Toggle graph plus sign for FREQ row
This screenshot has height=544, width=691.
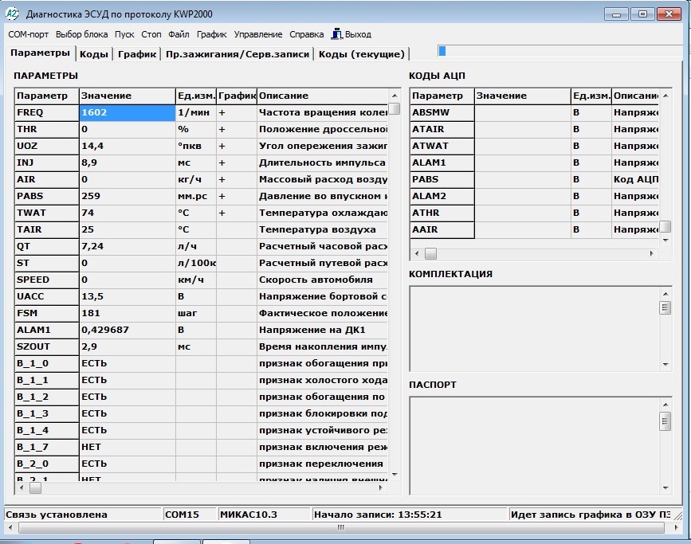[222, 112]
